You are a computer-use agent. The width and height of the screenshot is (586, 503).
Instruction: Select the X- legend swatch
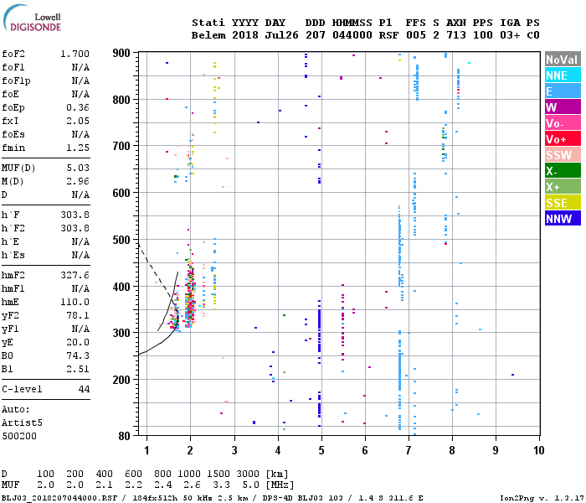point(563,171)
